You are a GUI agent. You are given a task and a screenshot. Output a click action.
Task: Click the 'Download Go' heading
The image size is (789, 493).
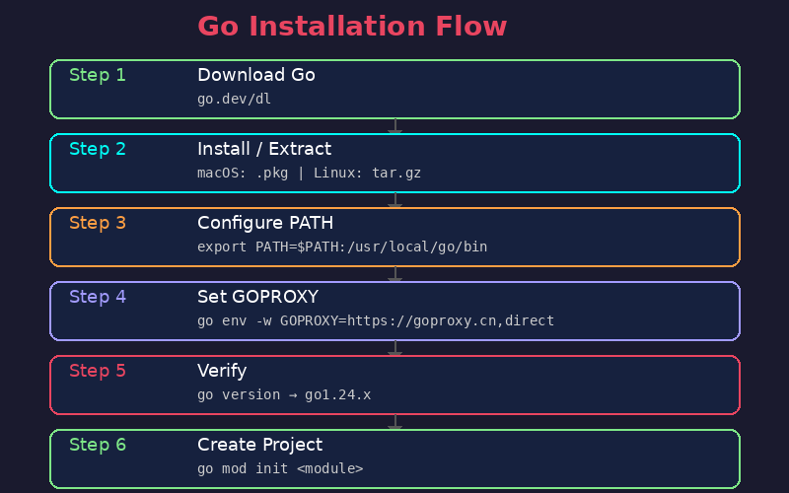pos(256,75)
